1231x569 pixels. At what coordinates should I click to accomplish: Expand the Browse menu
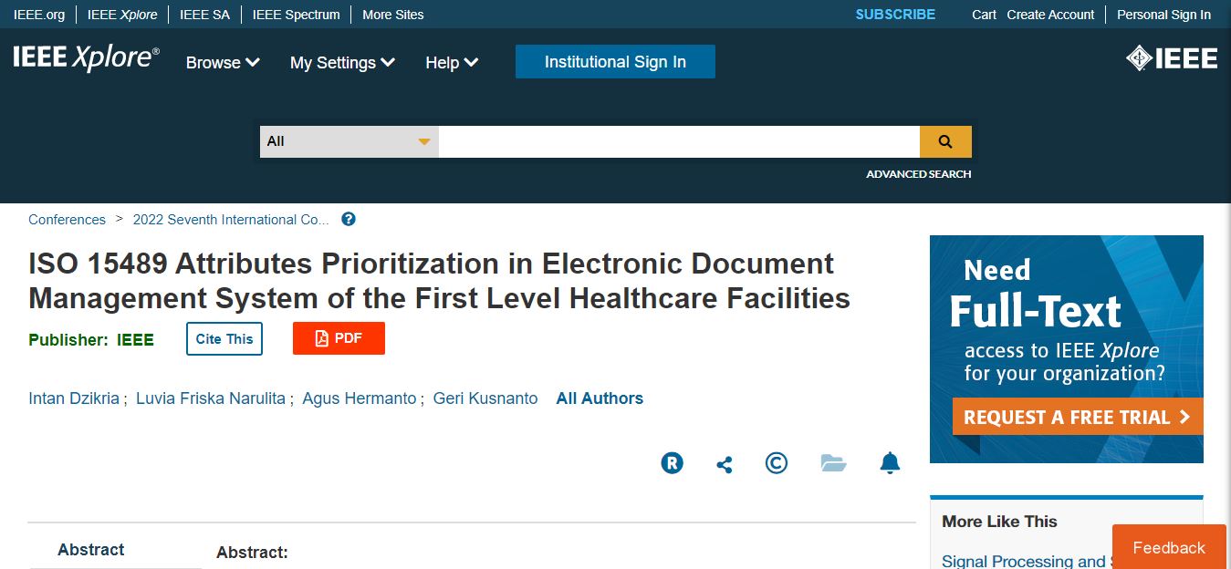pos(223,63)
